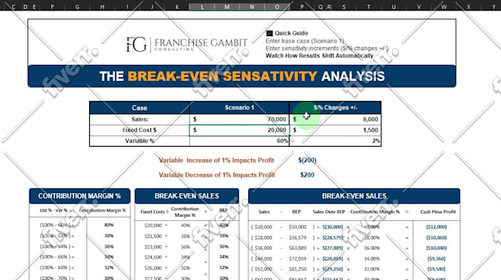
Task: Click the $21,500 fixed cost value
Action: click(153, 237)
